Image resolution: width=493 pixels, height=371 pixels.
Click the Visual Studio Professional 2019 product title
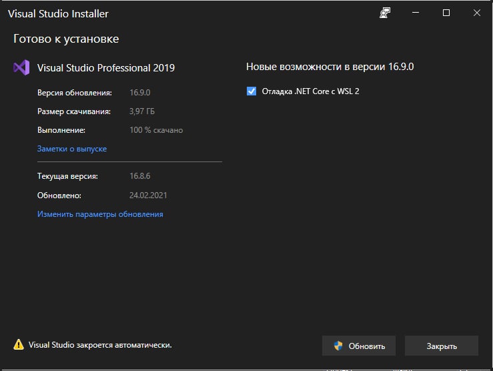(106, 68)
